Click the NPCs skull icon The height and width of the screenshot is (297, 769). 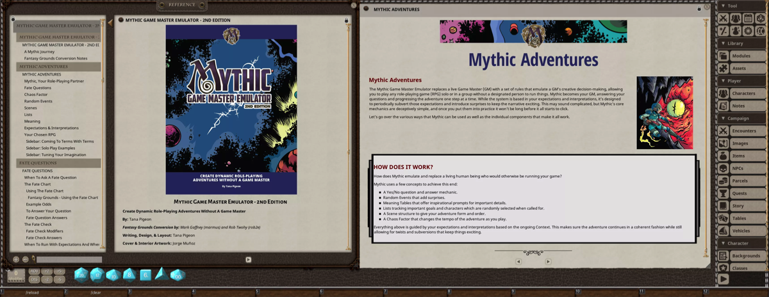[x=723, y=168]
